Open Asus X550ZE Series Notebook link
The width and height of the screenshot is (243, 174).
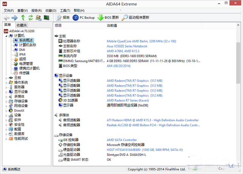coord(127,46)
